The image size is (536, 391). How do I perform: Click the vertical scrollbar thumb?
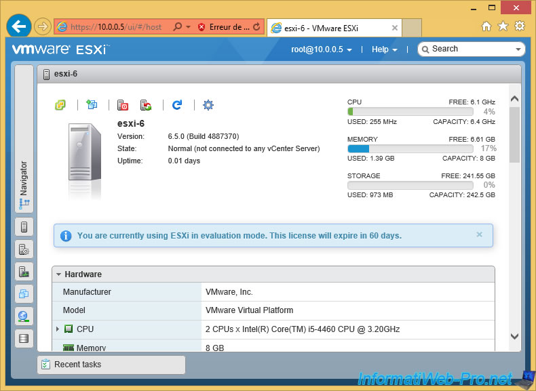coord(514,136)
